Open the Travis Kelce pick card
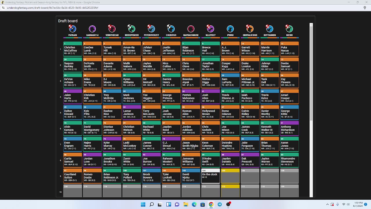The width and height of the screenshot is (371, 209). point(270,97)
